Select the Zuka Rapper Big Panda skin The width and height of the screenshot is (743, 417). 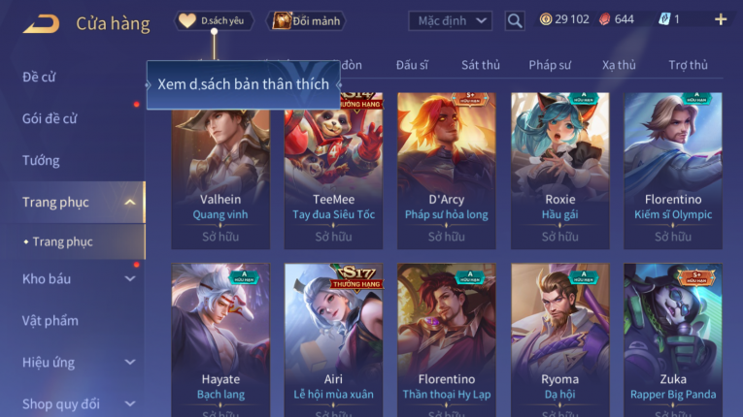tap(673, 340)
